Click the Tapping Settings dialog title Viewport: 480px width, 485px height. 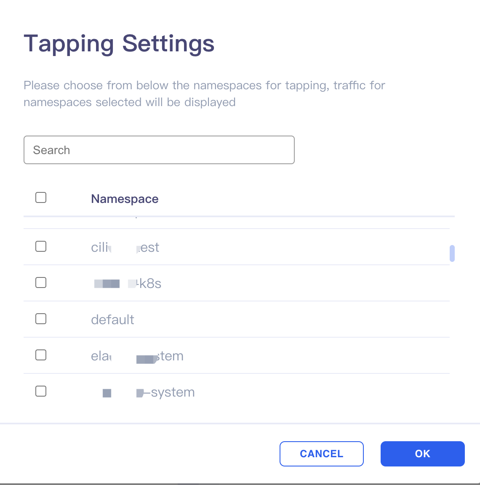pyautogui.click(x=119, y=44)
